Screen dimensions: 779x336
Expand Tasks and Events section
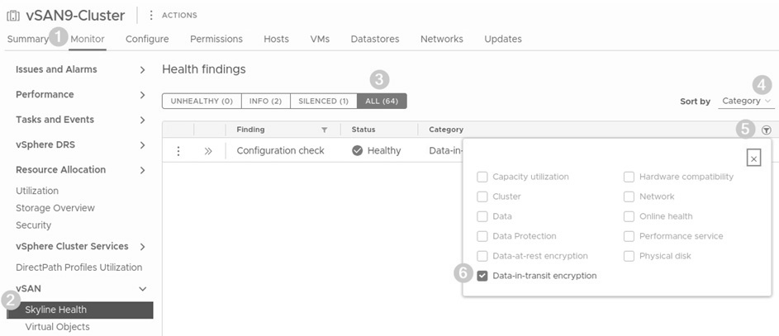(x=142, y=120)
